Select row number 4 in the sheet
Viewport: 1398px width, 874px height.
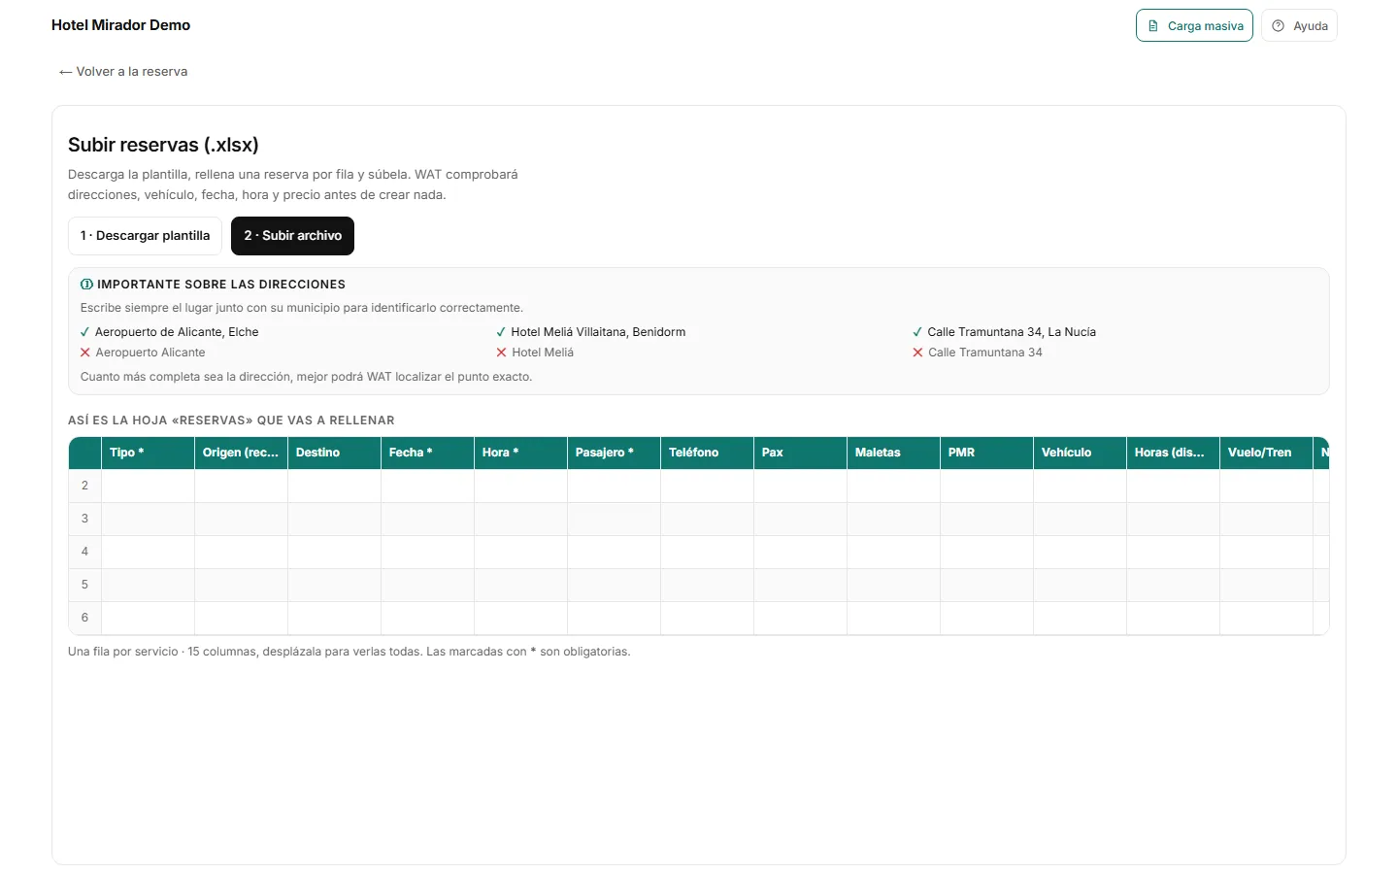[x=84, y=552]
